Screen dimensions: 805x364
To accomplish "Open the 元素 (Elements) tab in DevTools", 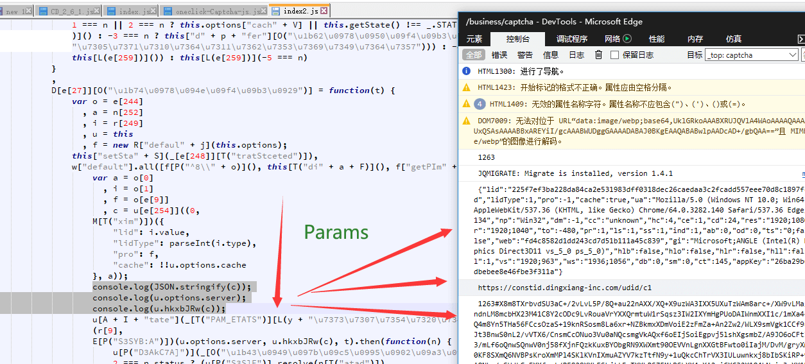I will tap(474, 39).
